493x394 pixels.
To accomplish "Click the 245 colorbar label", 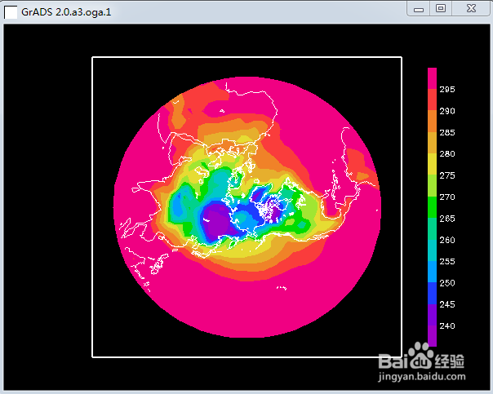I will point(447,304).
